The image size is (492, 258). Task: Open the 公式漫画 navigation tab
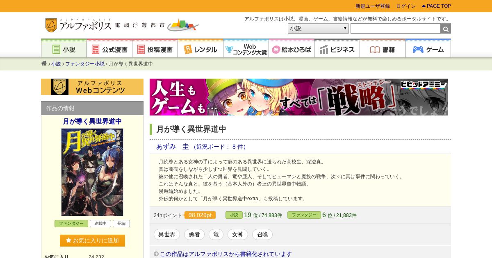click(109, 49)
